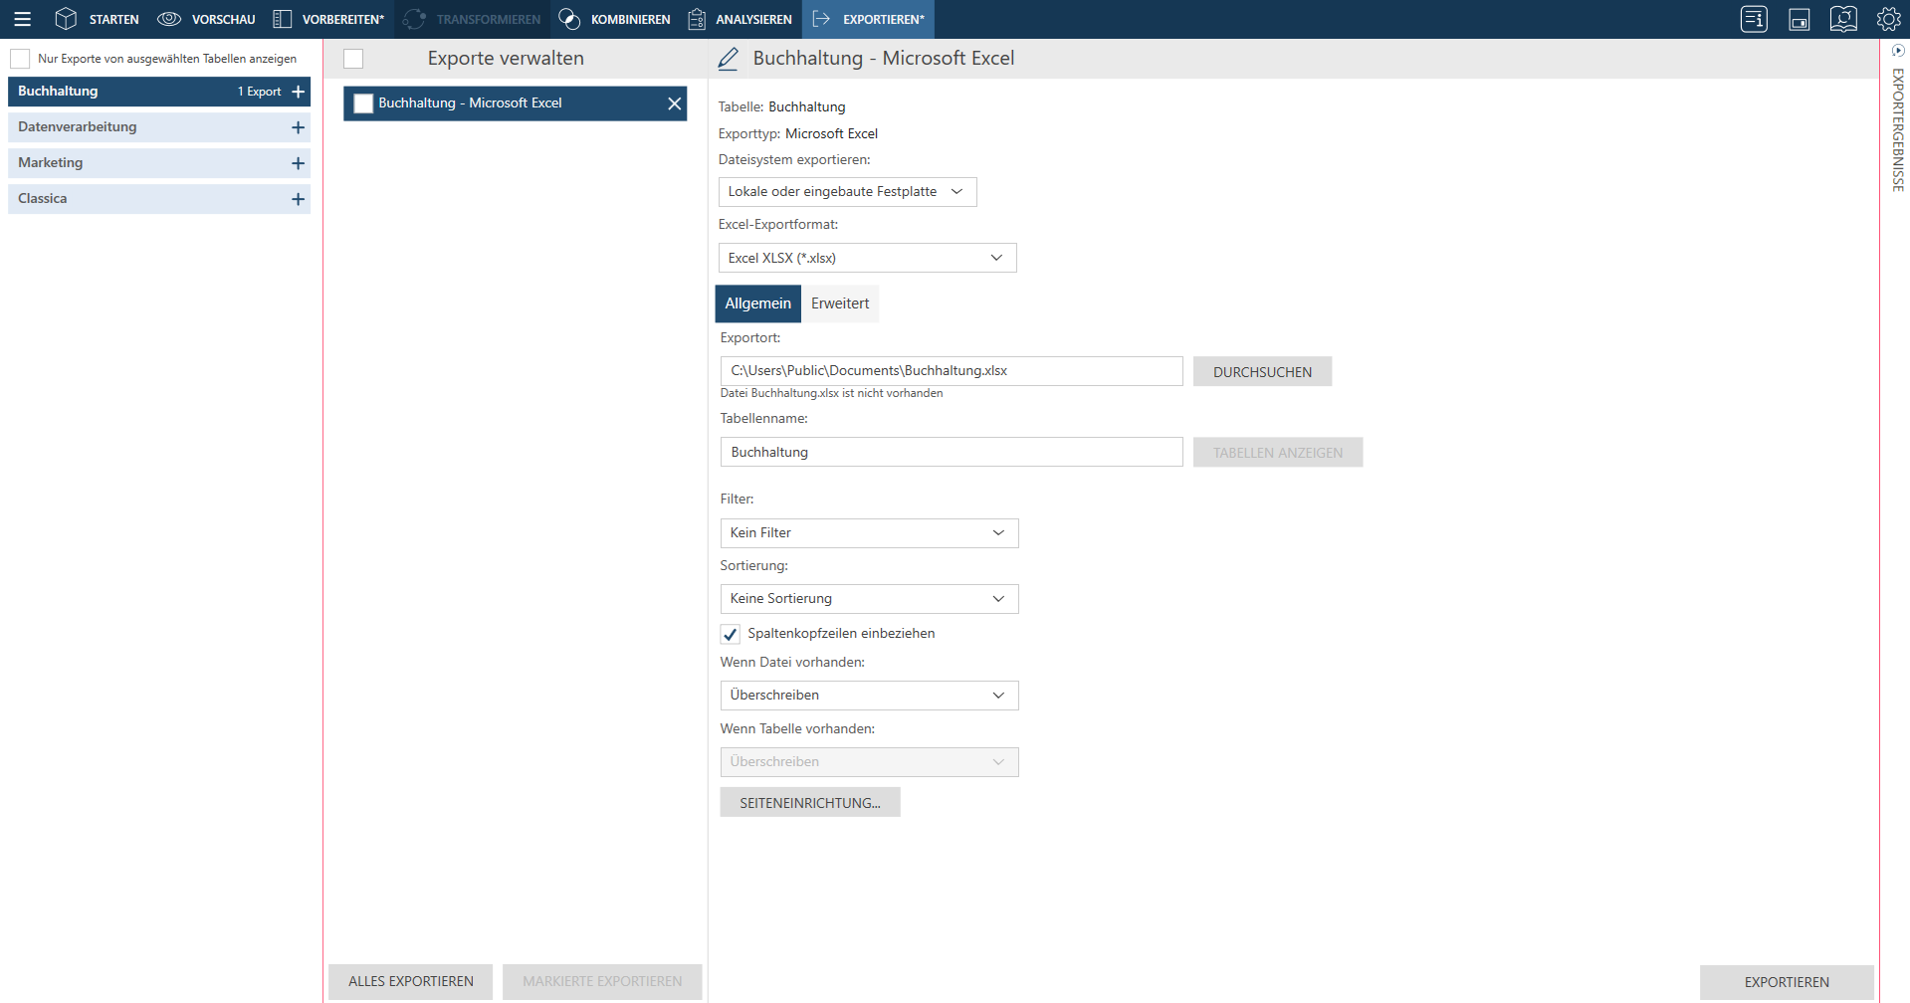Viewport: 1910px width, 1003px height.
Task: Click the Transformieren cycle icon
Action: [415, 19]
